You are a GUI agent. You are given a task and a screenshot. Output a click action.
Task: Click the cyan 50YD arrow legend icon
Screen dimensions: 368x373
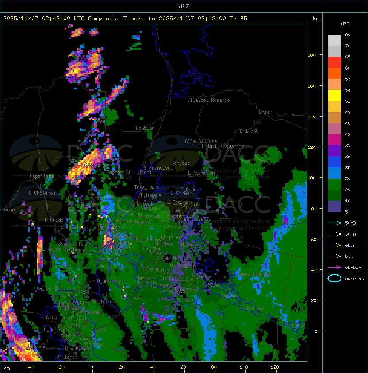tap(334, 223)
